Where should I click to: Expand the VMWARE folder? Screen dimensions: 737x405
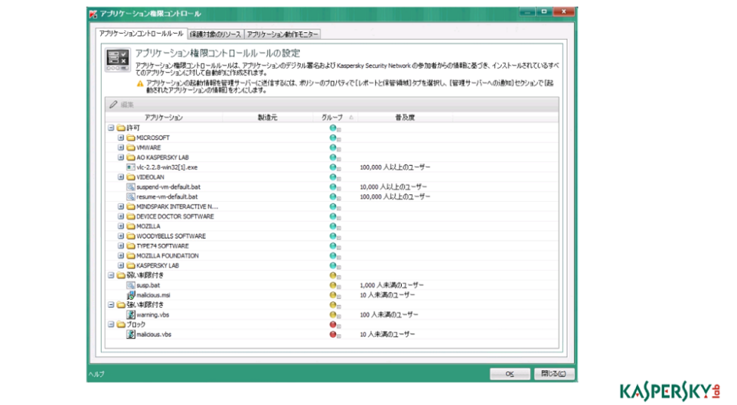point(121,148)
